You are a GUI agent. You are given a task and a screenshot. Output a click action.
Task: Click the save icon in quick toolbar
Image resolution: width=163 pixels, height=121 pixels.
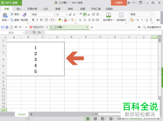(x=3, y=27)
